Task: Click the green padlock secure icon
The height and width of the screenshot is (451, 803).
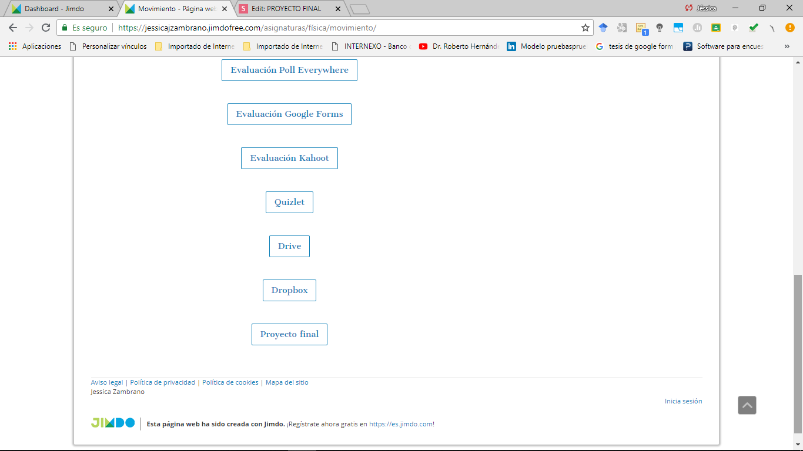Action: click(65, 28)
